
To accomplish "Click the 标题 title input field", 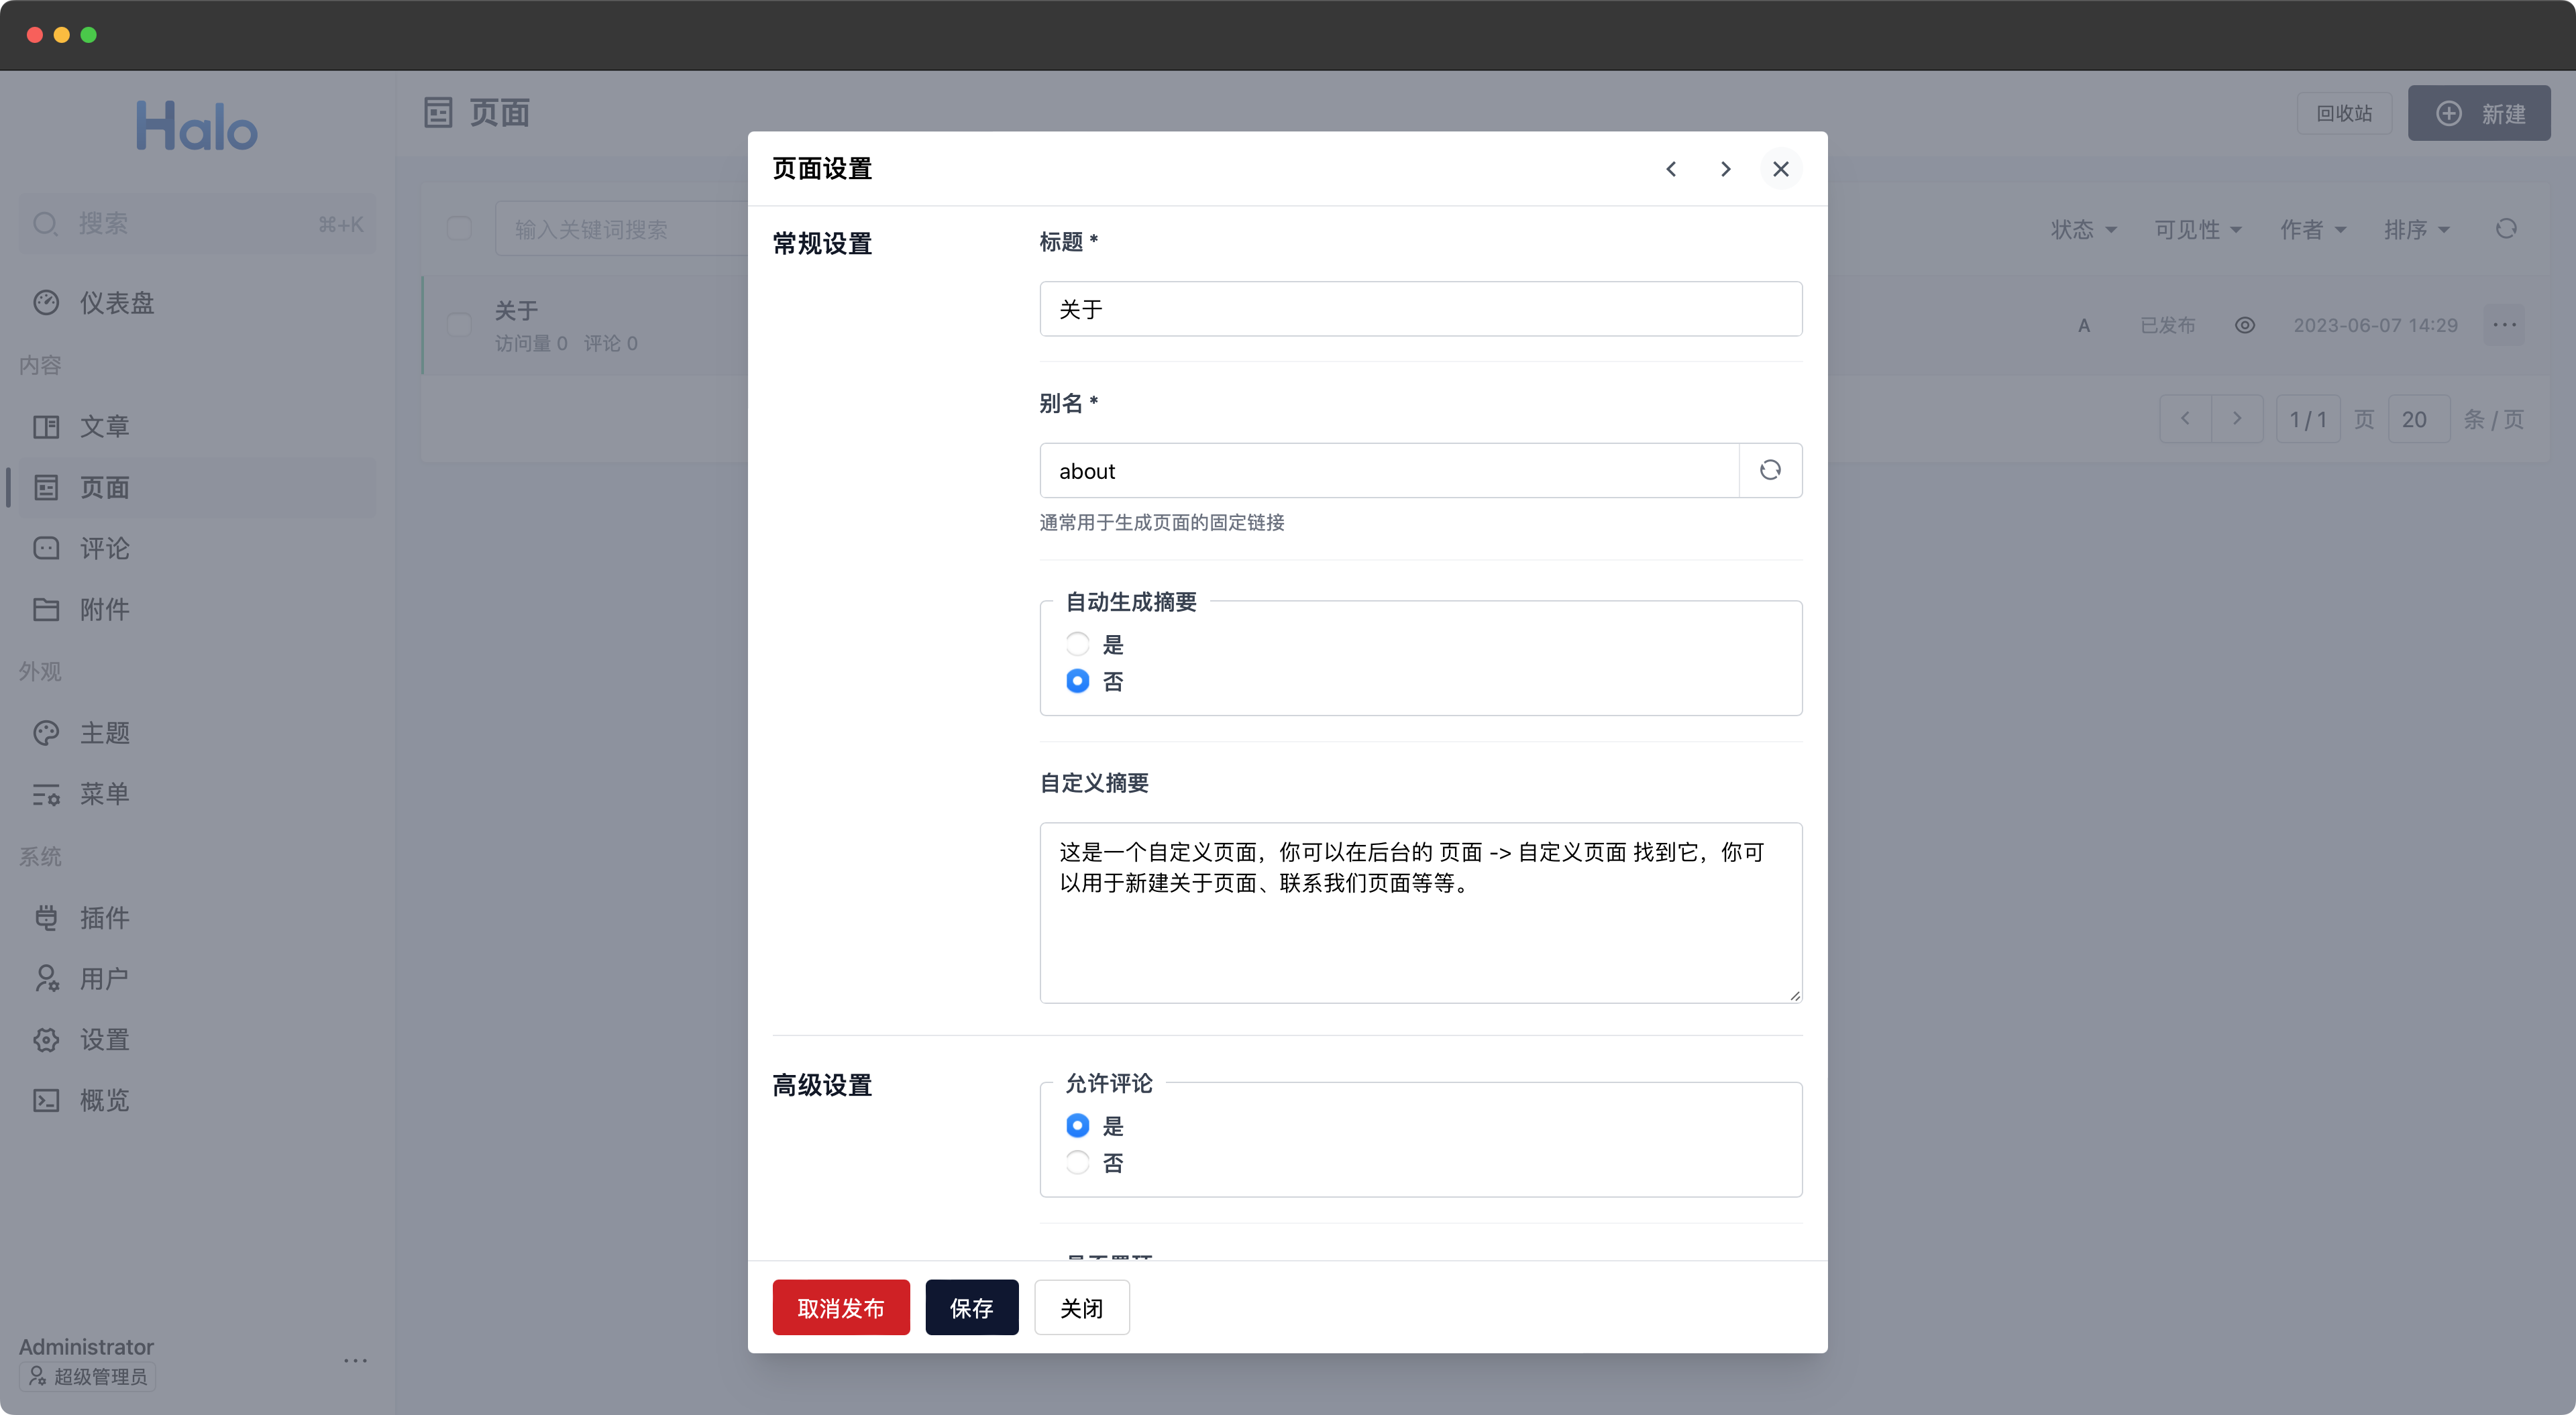I will coord(1420,309).
